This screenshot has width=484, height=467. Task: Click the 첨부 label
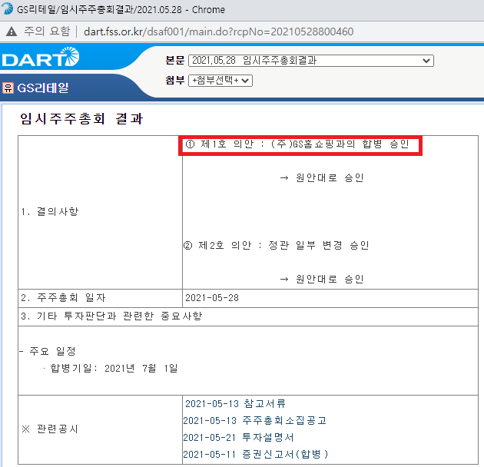[x=174, y=80]
